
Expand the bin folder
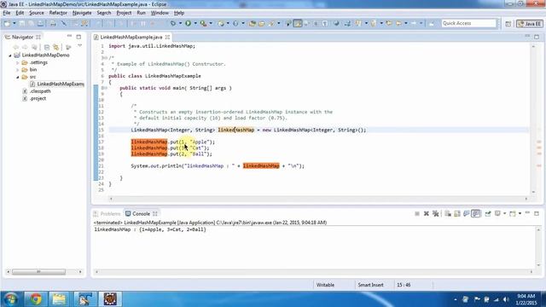[x=17, y=70]
